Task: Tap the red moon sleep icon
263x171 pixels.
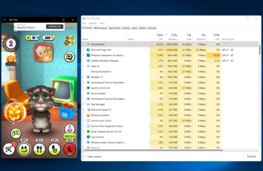Action: click(x=70, y=149)
